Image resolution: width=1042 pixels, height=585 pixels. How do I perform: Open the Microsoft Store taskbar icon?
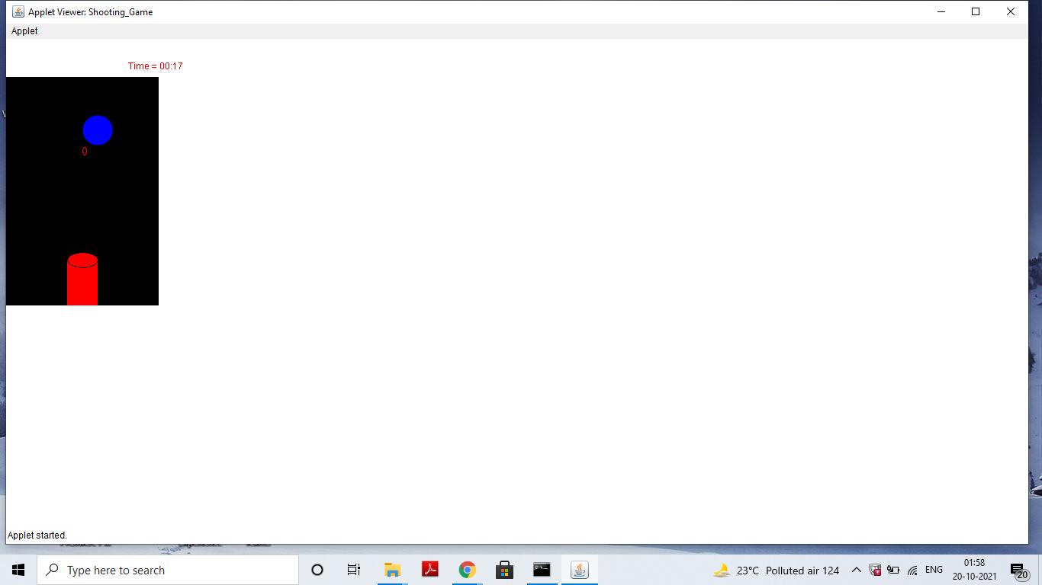(504, 570)
